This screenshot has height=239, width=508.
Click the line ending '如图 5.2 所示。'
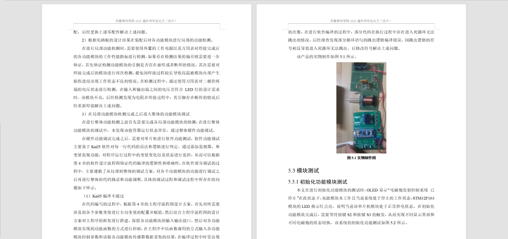click(x=348, y=223)
